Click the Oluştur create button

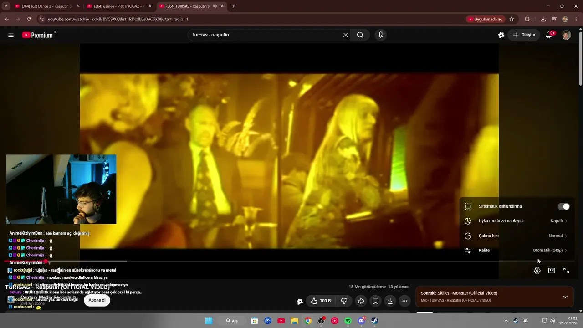524,35
